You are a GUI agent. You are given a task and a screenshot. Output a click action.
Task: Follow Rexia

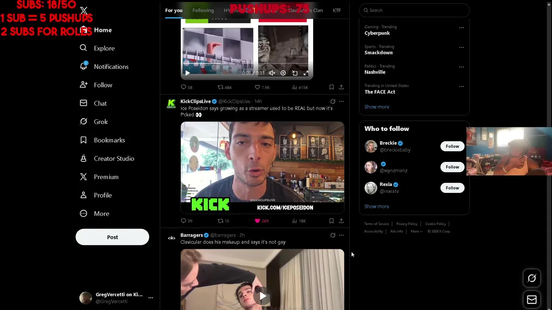pos(452,188)
